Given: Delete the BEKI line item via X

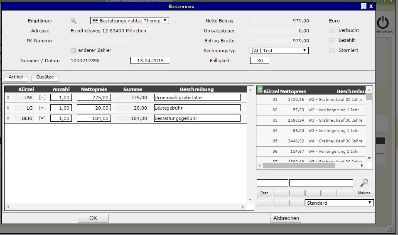Looking at the screenshot, I should click(x=8, y=118).
